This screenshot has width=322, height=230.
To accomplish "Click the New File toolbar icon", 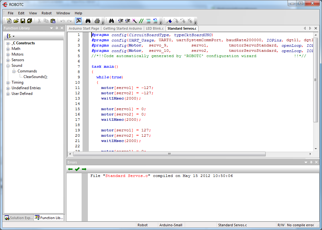I will pyautogui.click(x=9, y=21).
